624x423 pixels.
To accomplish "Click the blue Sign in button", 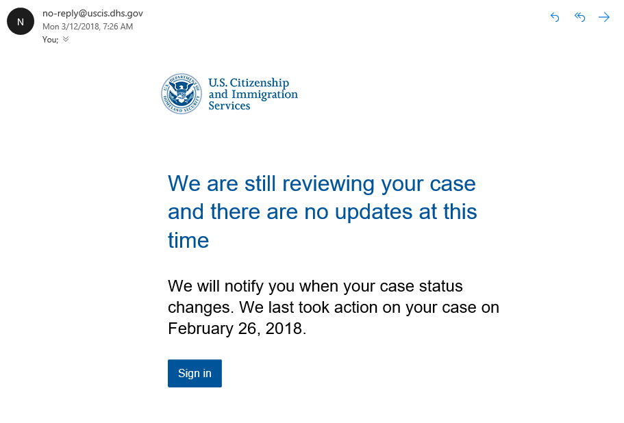I will (195, 373).
